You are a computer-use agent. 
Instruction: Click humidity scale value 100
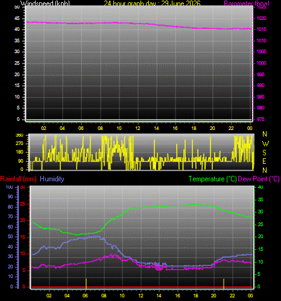(9, 187)
